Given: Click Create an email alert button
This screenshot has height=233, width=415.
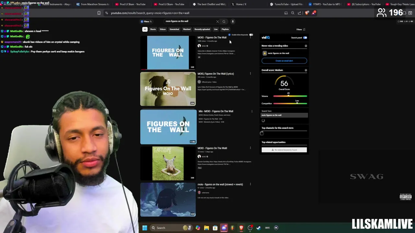Looking at the screenshot, I should tap(284, 61).
